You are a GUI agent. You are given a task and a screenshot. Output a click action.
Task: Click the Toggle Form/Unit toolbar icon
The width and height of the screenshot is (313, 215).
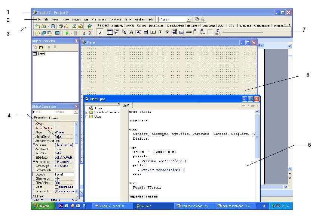[x=50, y=33]
